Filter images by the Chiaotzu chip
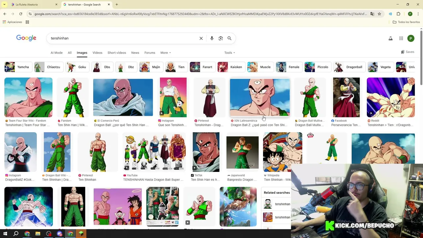The height and width of the screenshot is (238, 423). point(48,67)
